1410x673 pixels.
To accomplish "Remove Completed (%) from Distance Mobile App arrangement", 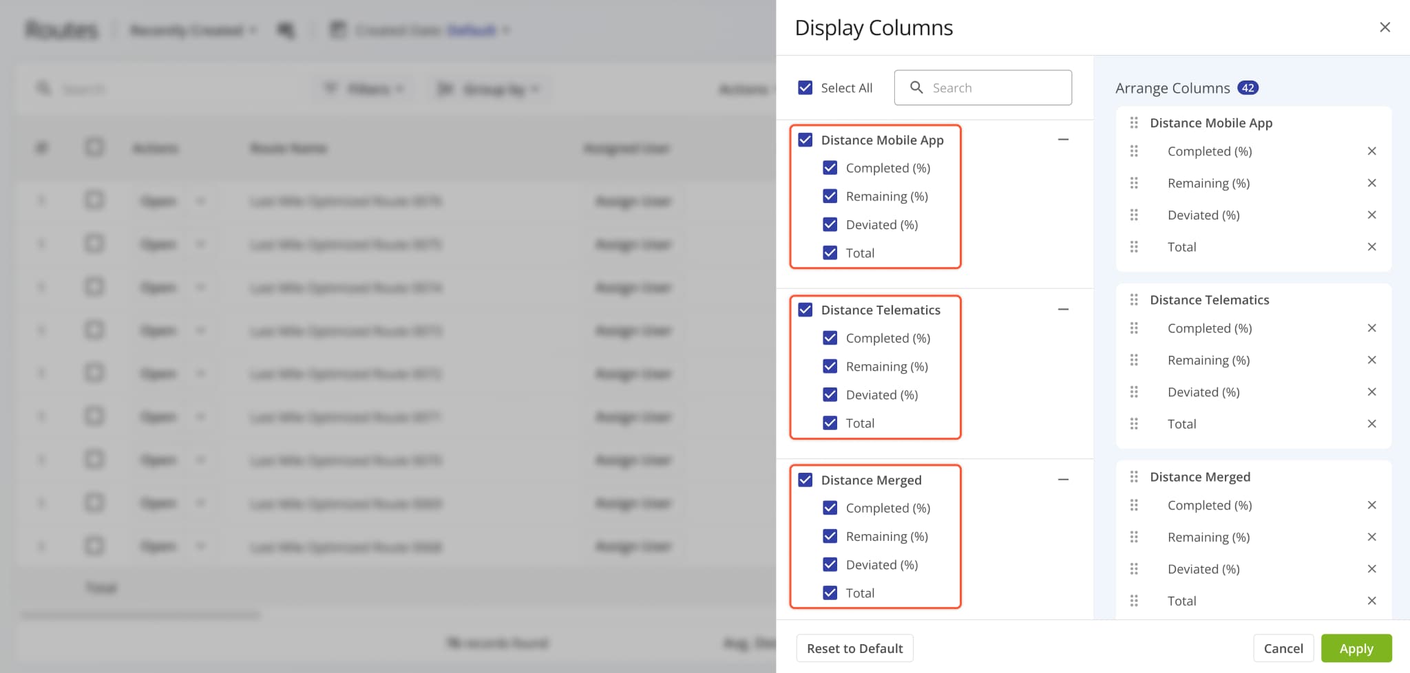I will [1371, 151].
